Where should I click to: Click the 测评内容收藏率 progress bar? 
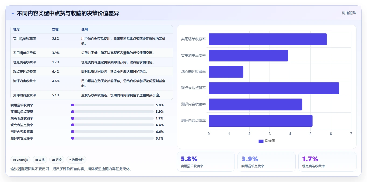[112, 132]
